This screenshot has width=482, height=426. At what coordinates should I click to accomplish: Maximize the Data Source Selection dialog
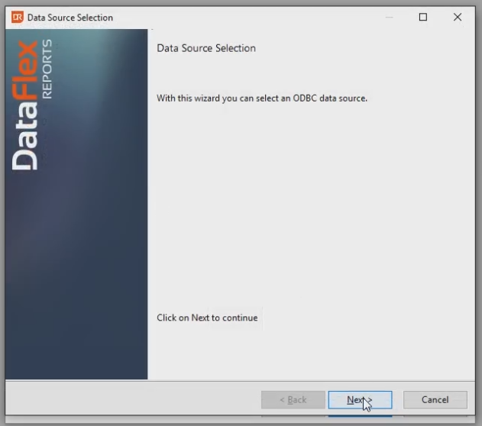point(423,17)
